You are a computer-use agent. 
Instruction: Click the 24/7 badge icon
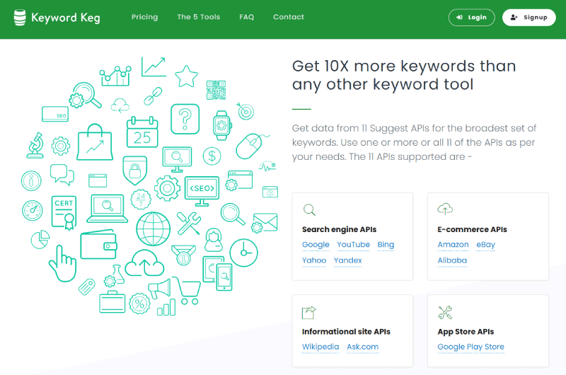pos(141,200)
